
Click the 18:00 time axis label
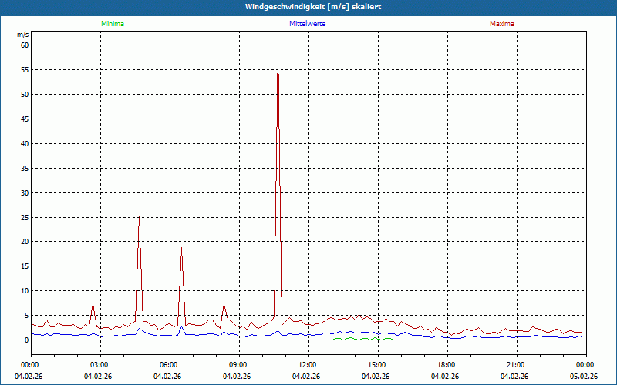tap(446, 365)
